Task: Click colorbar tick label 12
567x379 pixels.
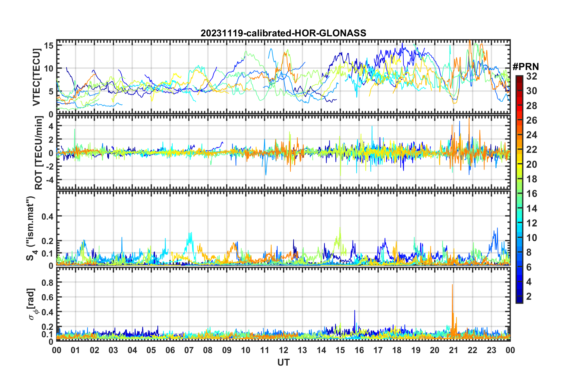Action: [x=532, y=223]
